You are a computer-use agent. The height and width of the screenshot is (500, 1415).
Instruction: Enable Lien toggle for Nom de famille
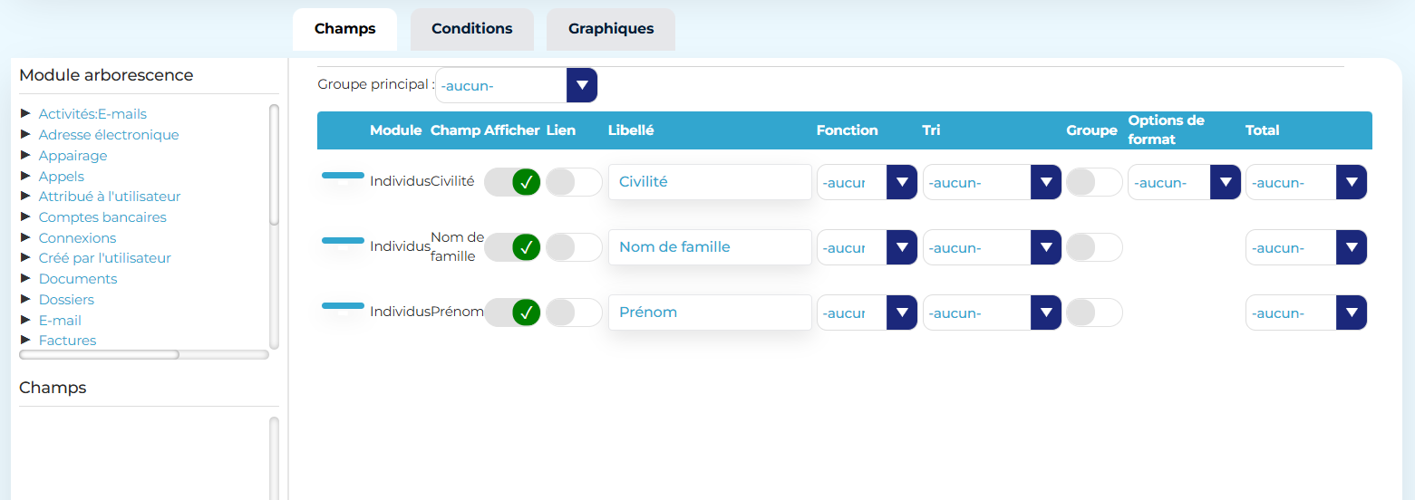pos(574,247)
